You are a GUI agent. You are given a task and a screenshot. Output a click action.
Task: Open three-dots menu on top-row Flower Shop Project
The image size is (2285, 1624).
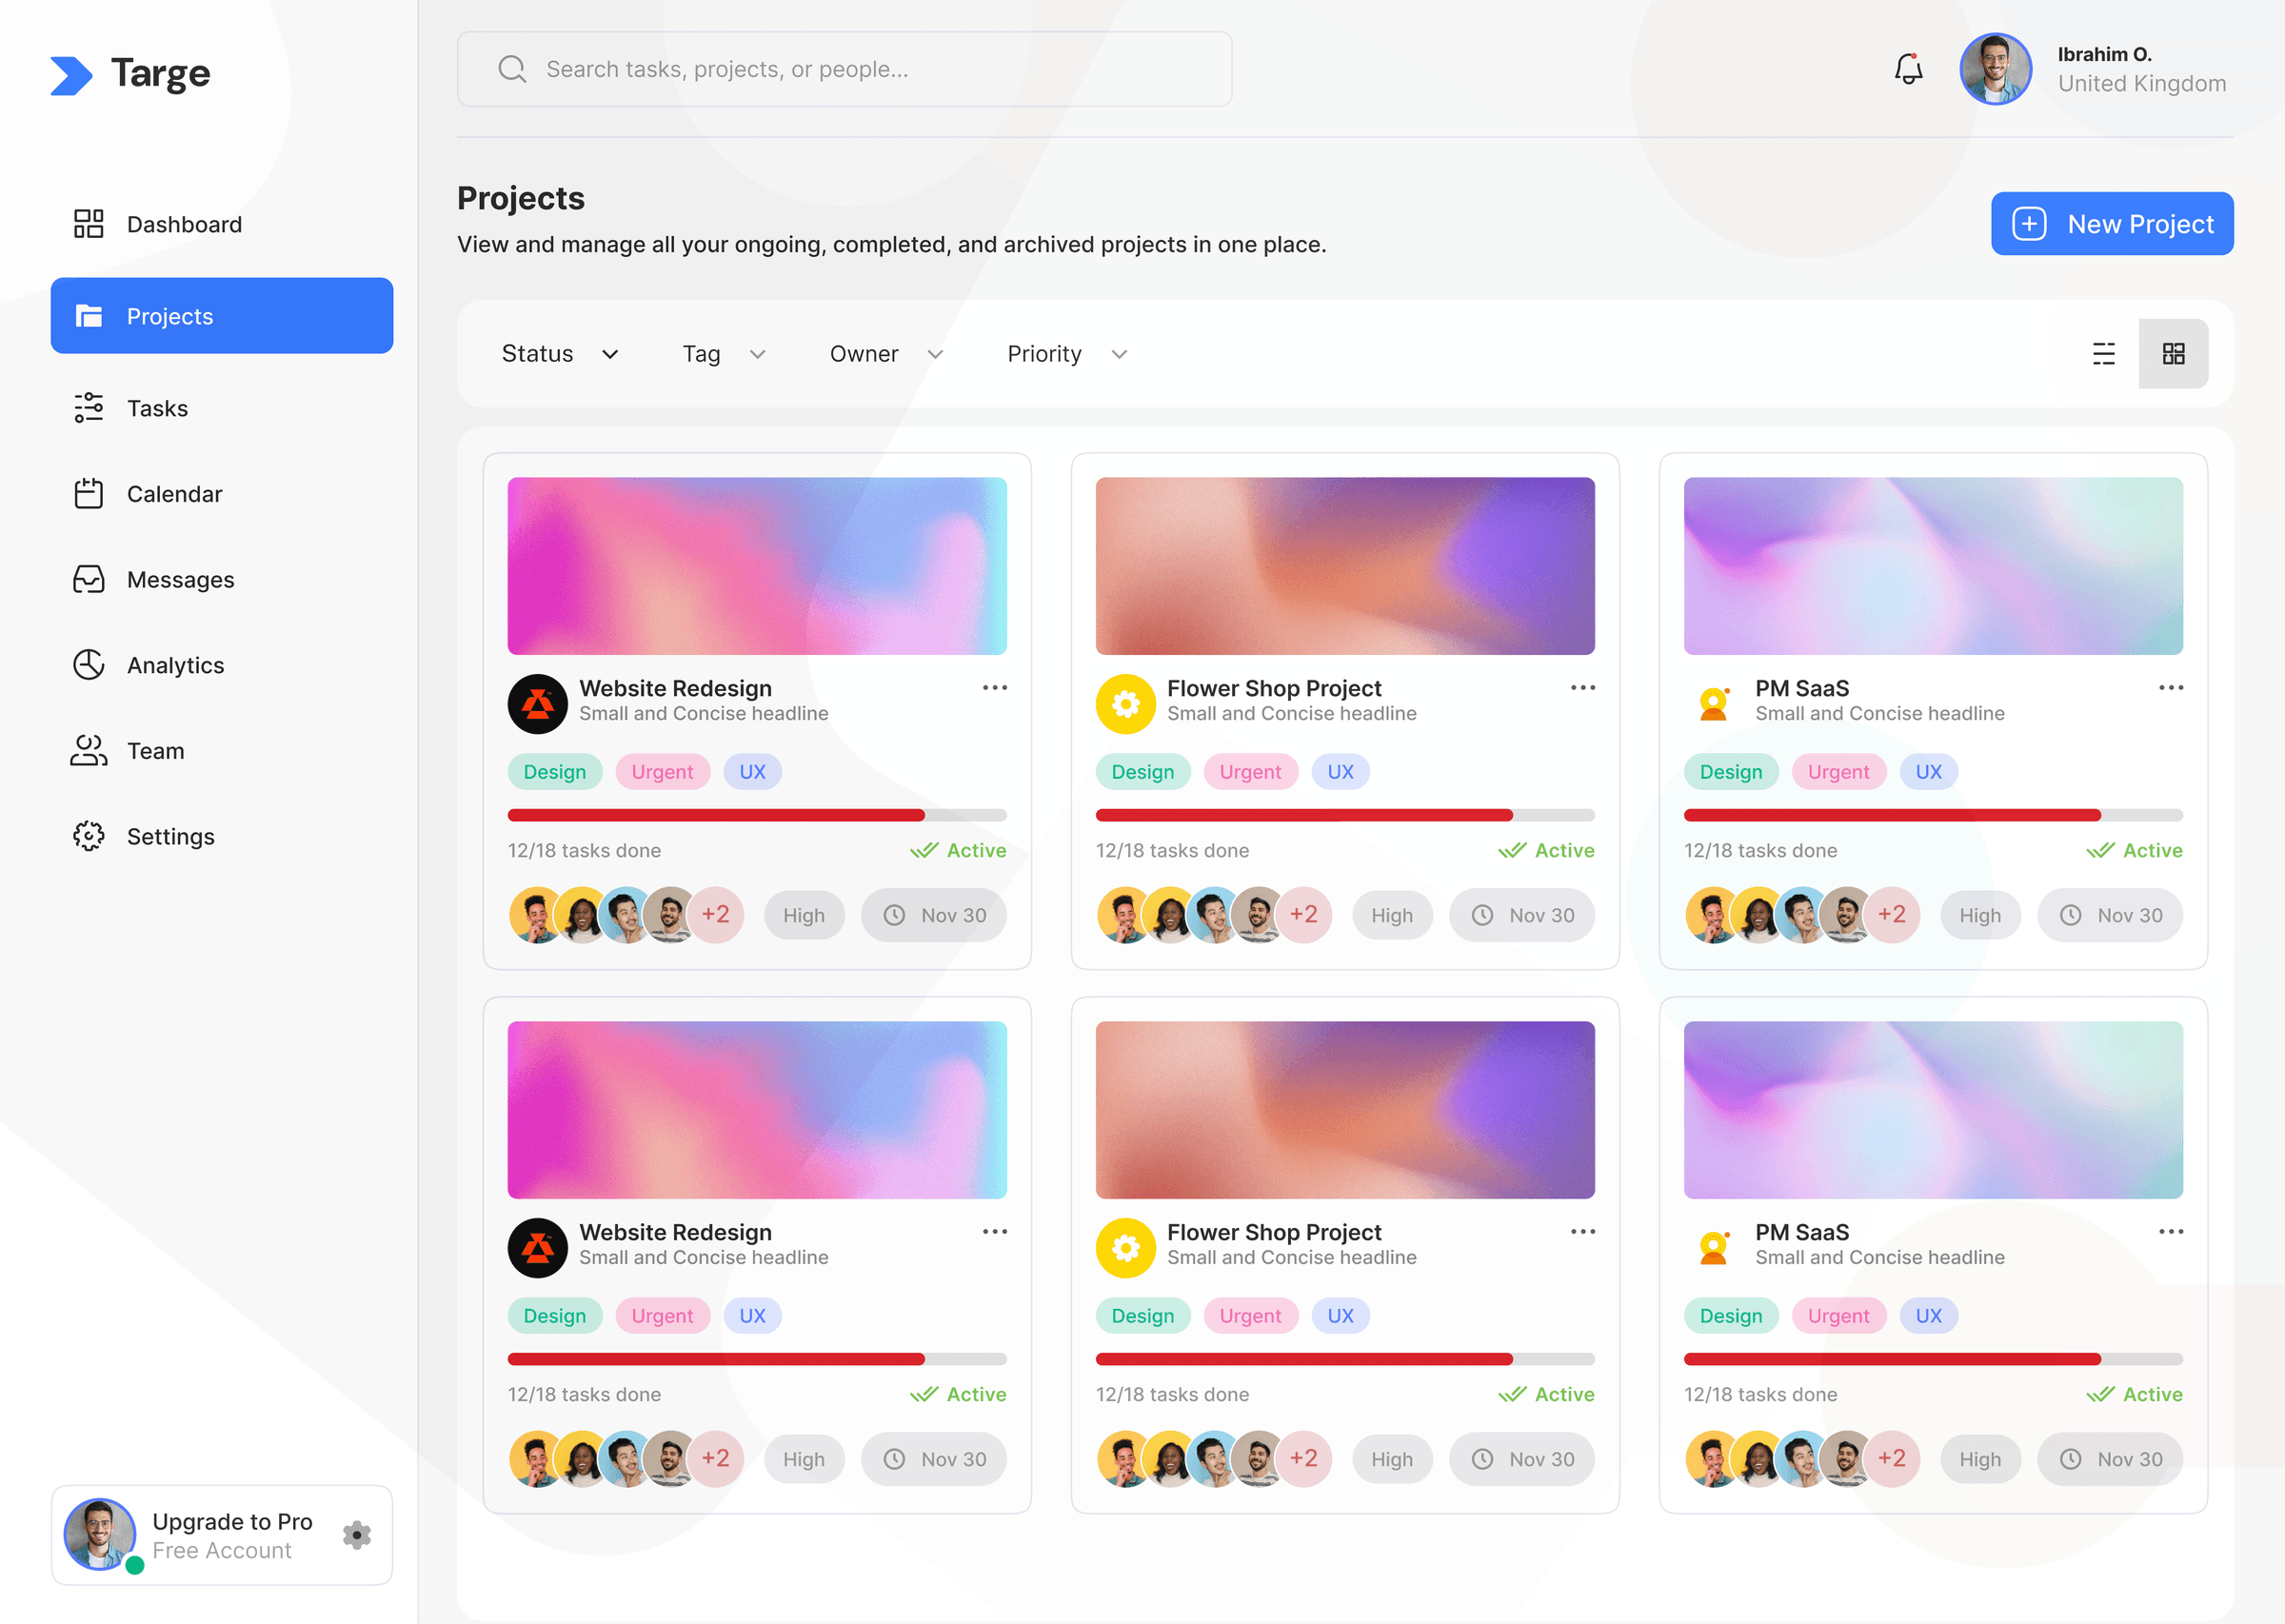click(1582, 688)
